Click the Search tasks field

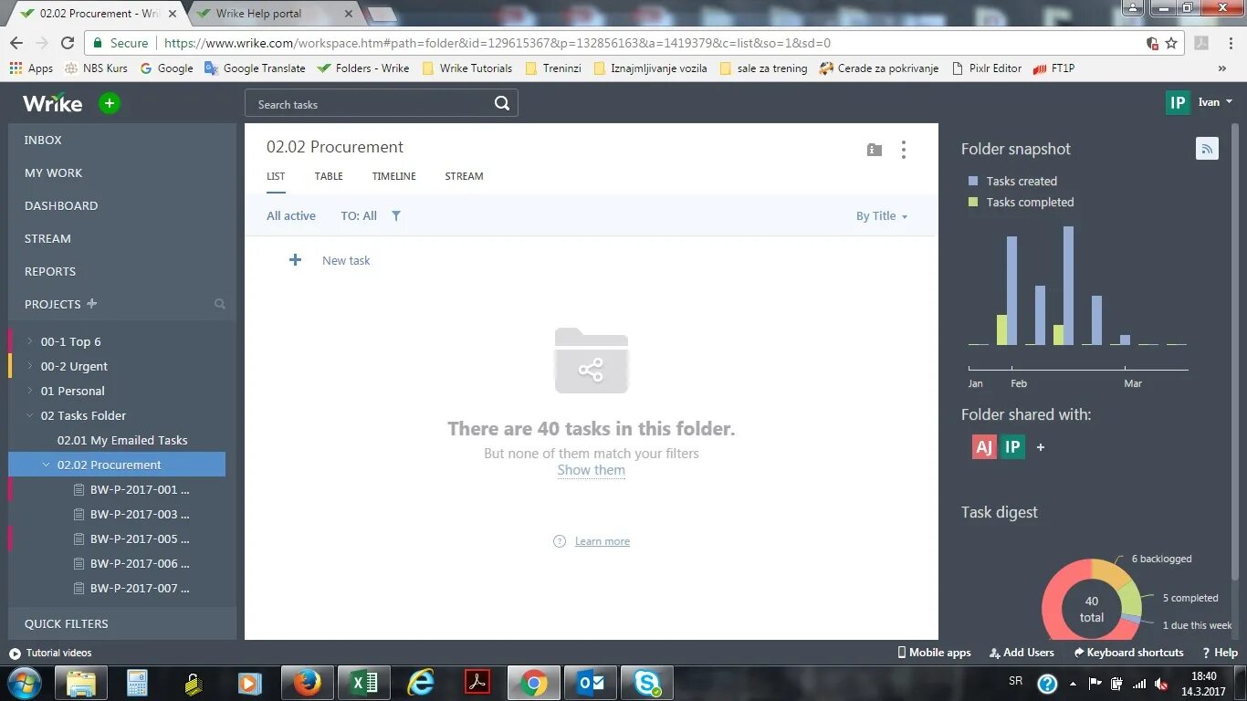381,103
